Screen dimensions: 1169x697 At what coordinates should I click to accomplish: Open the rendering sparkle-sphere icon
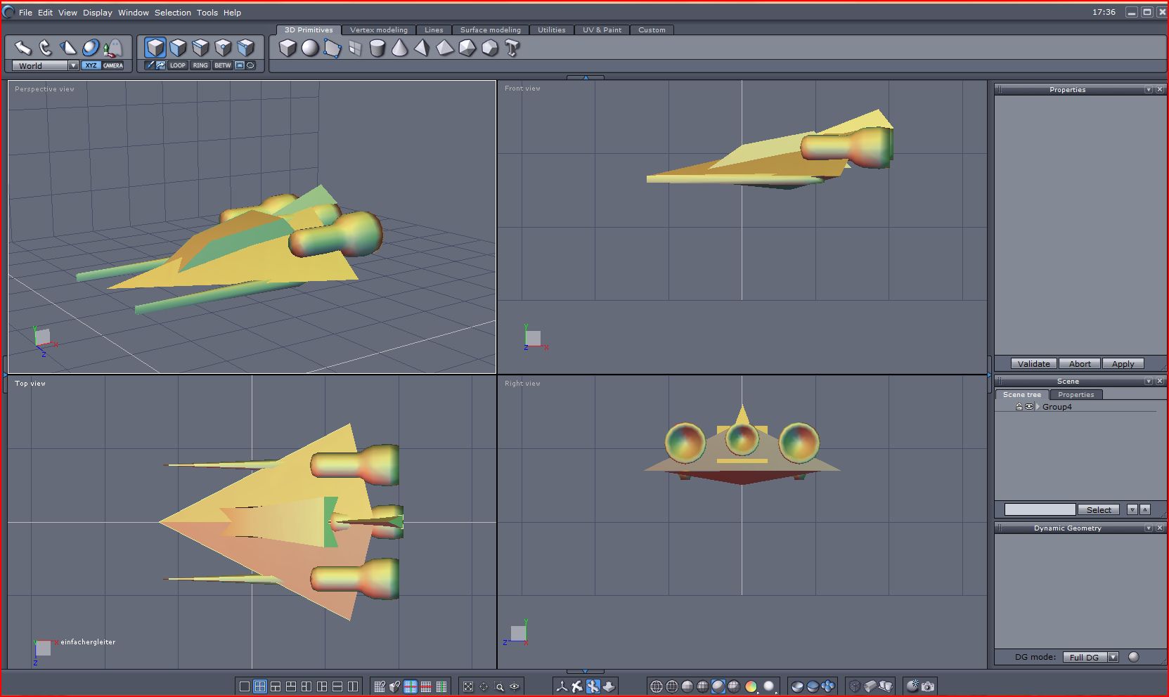click(x=912, y=686)
